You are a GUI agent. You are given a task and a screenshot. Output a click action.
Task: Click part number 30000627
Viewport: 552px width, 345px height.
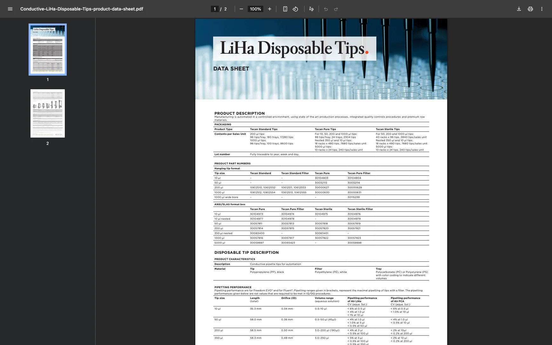322,187
